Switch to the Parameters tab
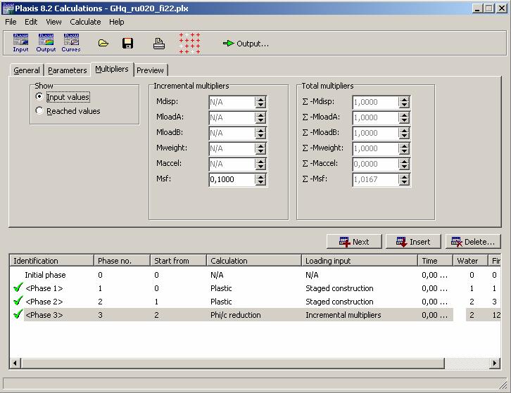Screen dimensions: 511x393 coord(68,70)
